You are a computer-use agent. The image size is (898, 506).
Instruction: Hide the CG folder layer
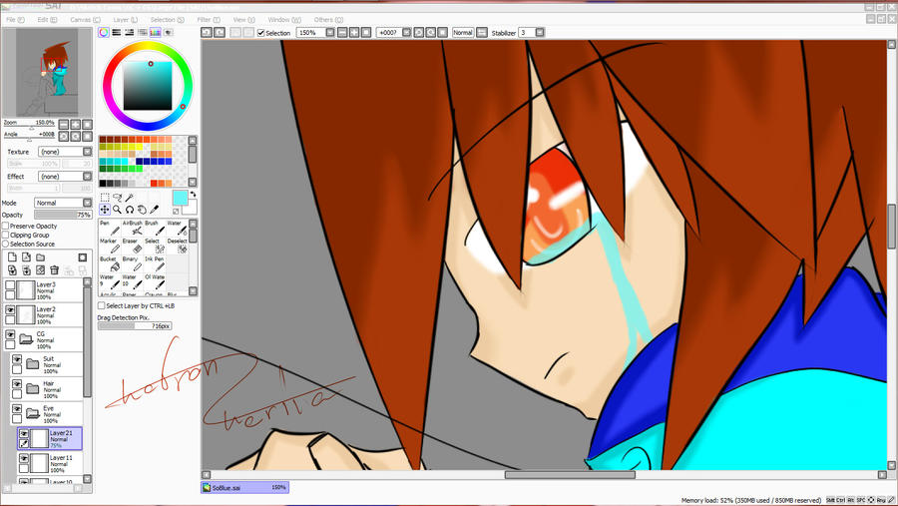(x=10, y=334)
